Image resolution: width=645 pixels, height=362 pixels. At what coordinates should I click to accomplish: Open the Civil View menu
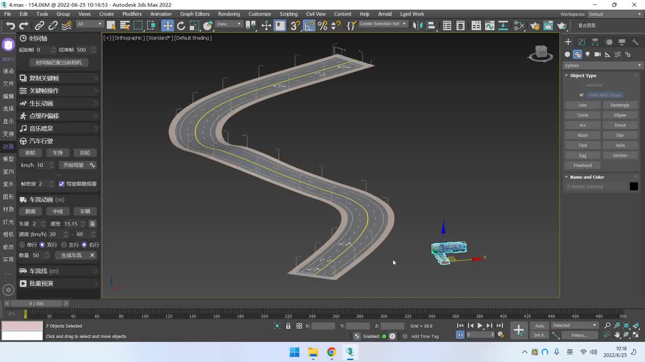pos(316,14)
